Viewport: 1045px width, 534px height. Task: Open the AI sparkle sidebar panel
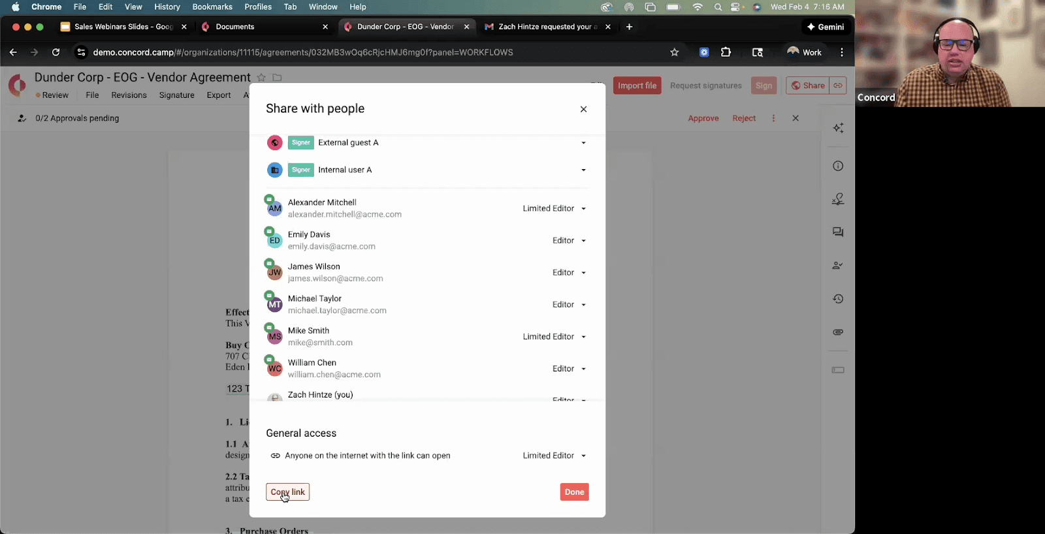coord(838,128)
